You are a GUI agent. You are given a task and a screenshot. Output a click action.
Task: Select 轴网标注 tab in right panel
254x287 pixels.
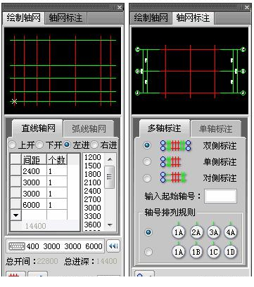pyautogui.click(x=193, y=18)
